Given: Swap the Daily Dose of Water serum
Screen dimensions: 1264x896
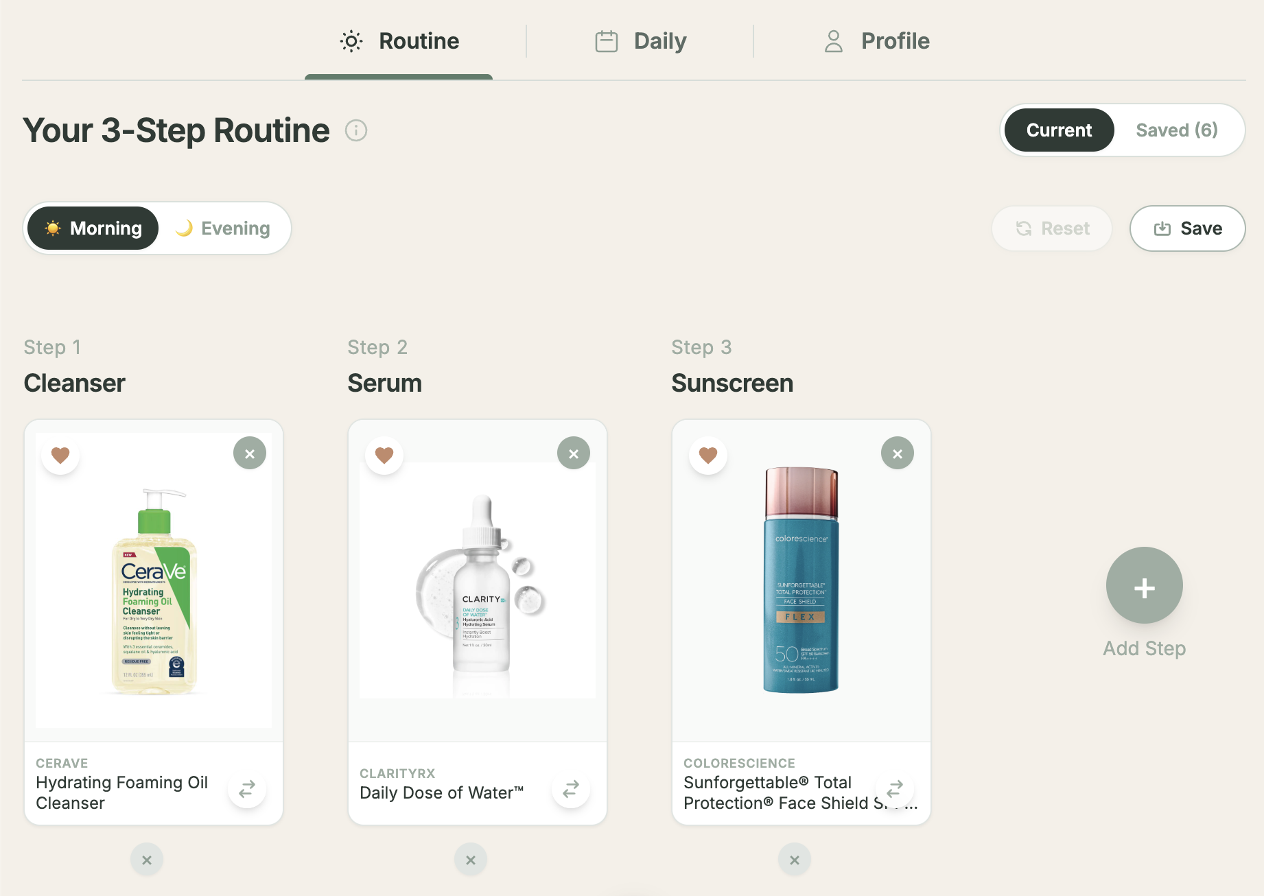Looking at the screenshot, I should (x=570, y=790).
